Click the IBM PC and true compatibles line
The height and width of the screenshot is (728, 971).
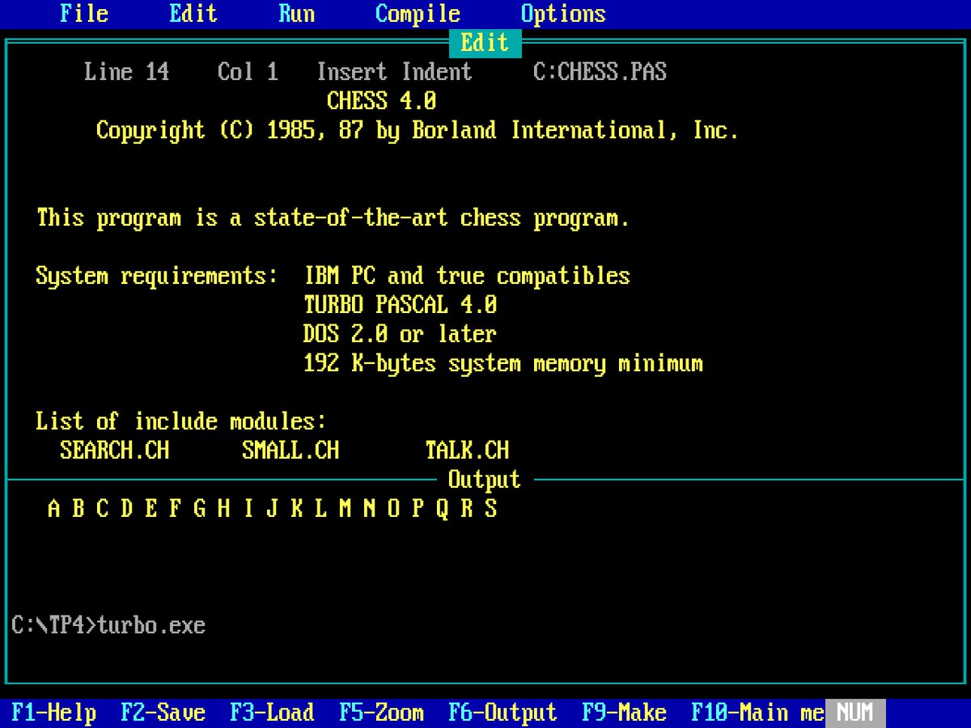tap(467, 276)
